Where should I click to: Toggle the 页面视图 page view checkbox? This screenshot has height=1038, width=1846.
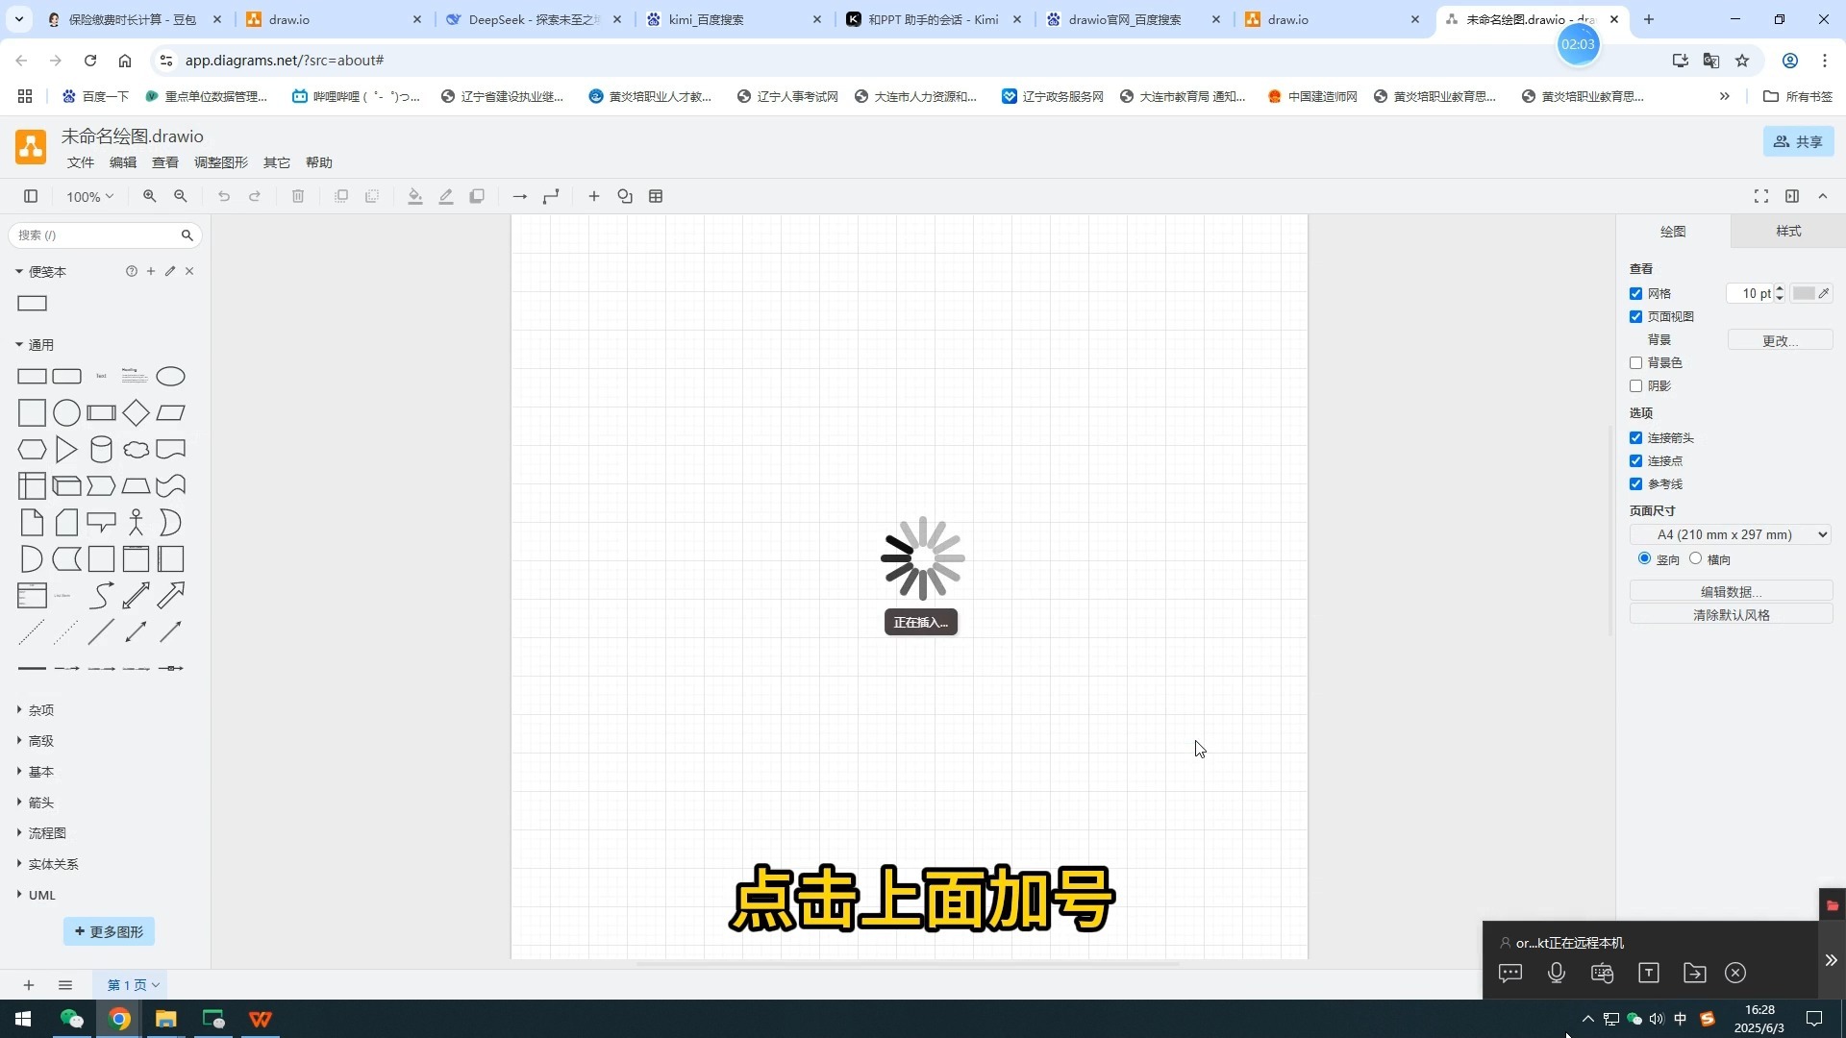click(1635, 316)
